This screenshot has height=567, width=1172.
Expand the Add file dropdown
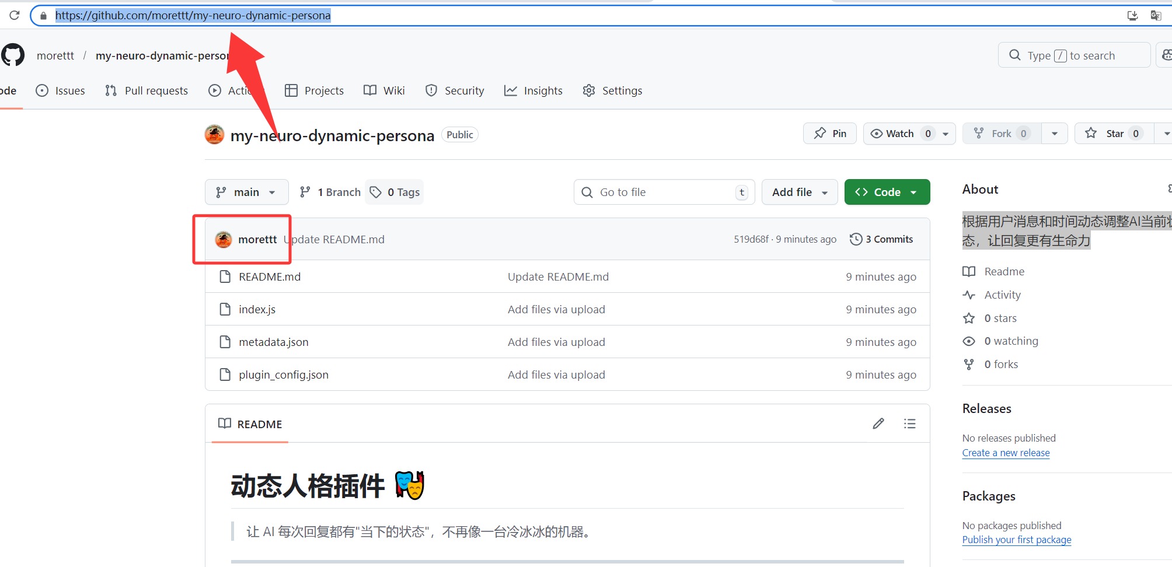click(x=799, y=192)
